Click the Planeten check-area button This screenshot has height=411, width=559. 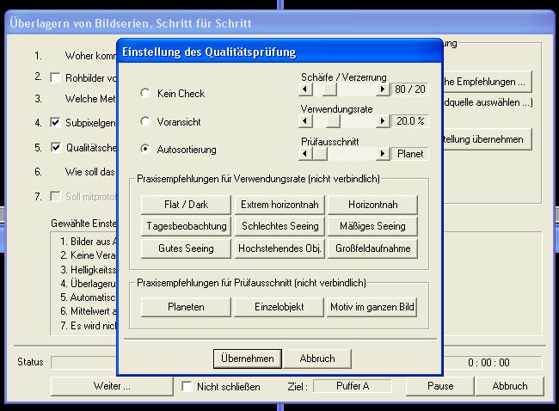click(186, 307)
